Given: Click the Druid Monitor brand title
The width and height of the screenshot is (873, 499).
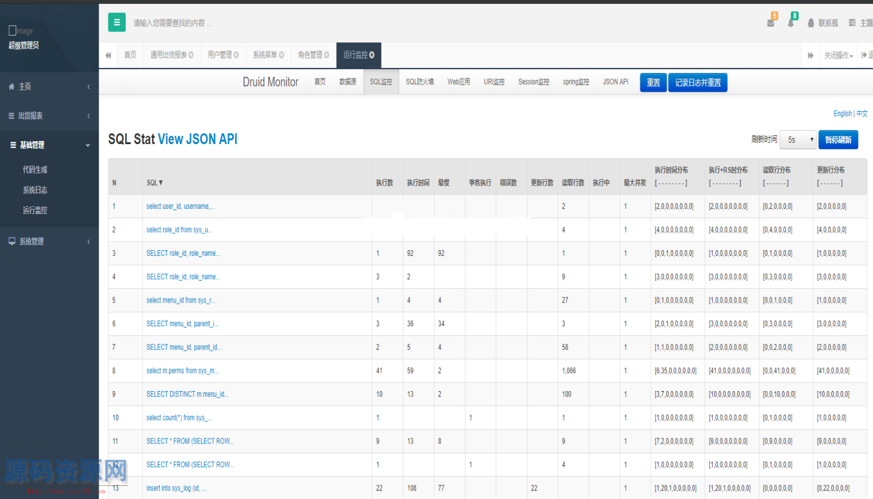Looking at the screenshot, I should click(271, 82).
